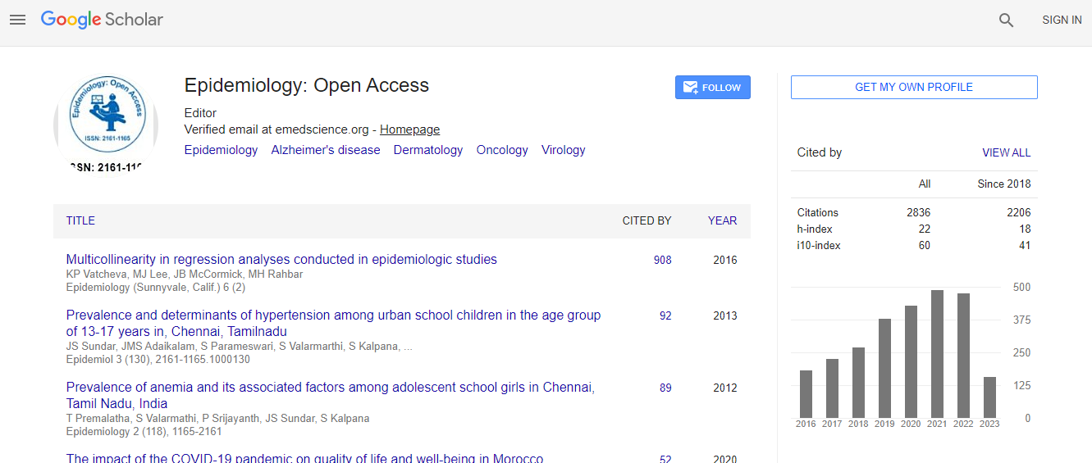Sort articles by Title column header
Screen dimensions: 1092x463
tap(80, 220)
